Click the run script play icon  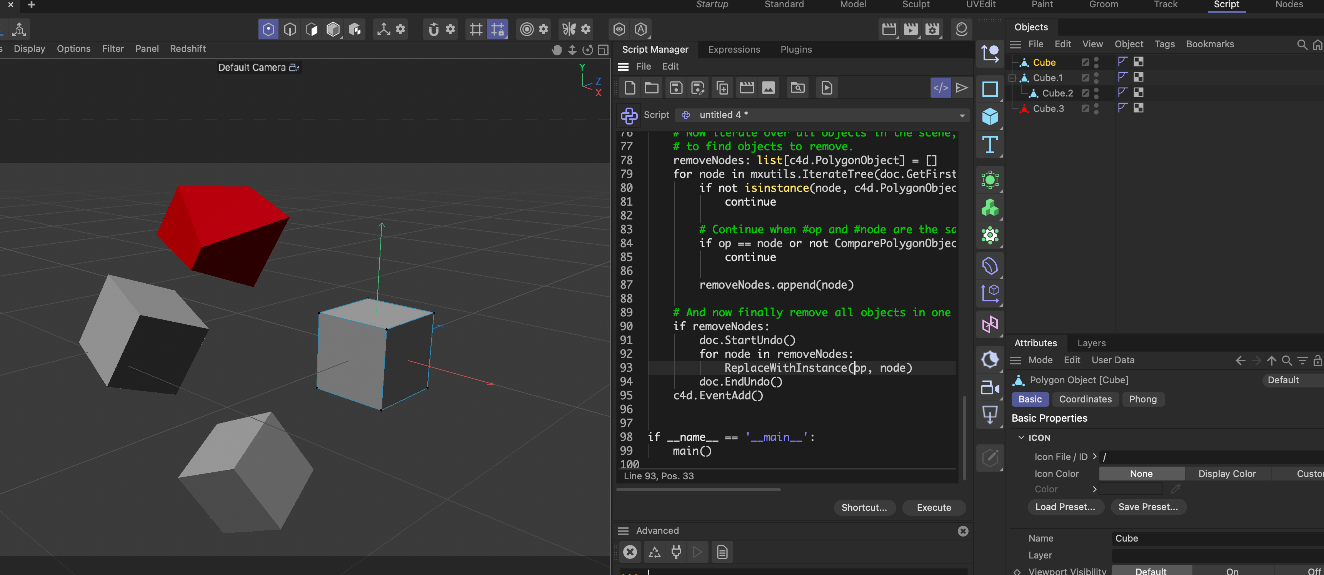point(962,88)
